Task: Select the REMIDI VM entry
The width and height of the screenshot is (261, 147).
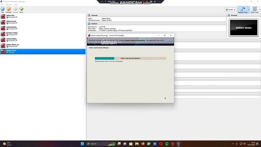Action: point(43,34)
